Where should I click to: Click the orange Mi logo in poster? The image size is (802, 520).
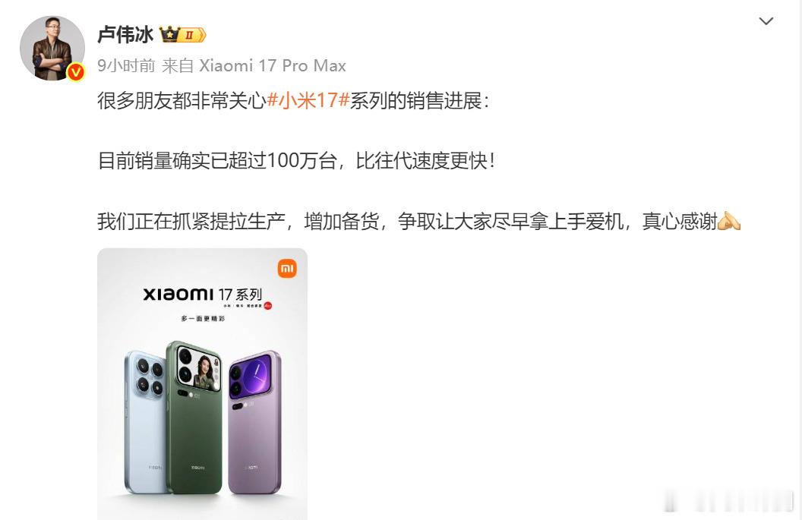point(287,269)
